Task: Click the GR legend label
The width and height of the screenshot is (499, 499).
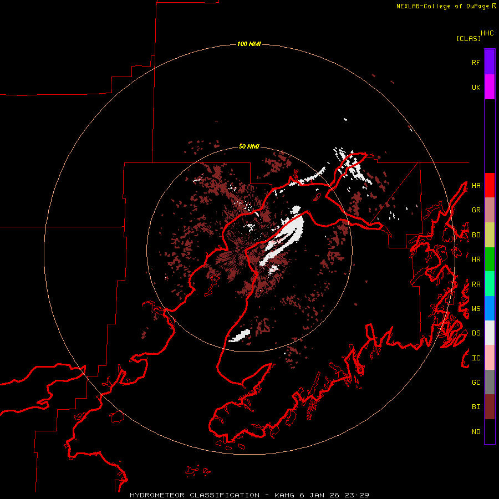Action: [x=476, y=210]
